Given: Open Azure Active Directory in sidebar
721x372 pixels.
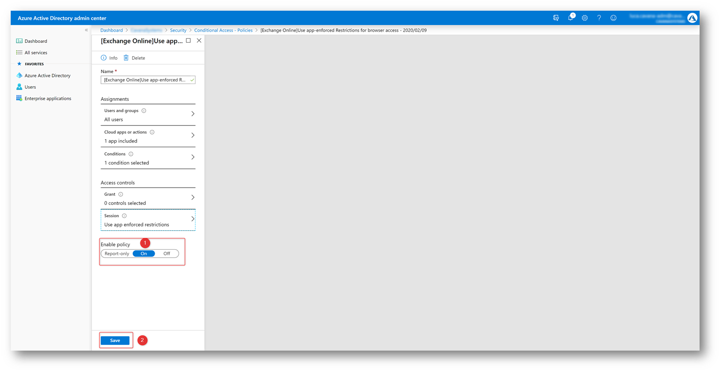Looking at the screenshot, I should click(47, 75).
